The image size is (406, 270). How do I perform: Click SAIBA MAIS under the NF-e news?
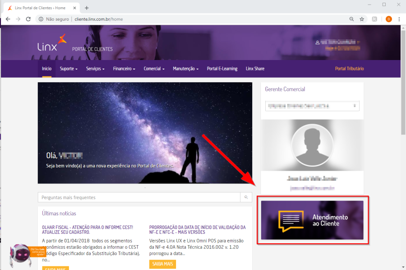point(162,264)
